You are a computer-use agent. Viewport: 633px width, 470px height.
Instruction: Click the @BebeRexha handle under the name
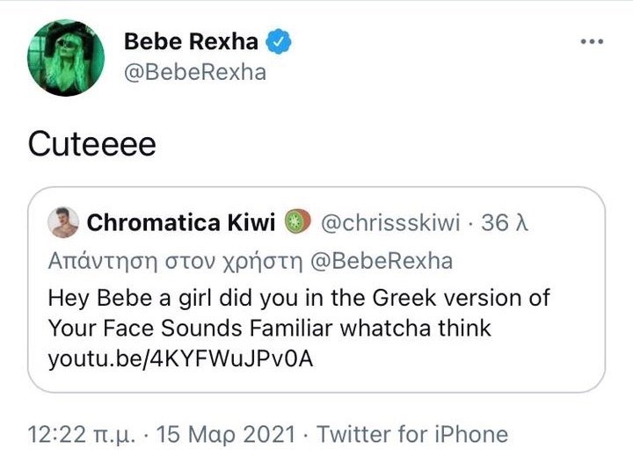point(194,72)
